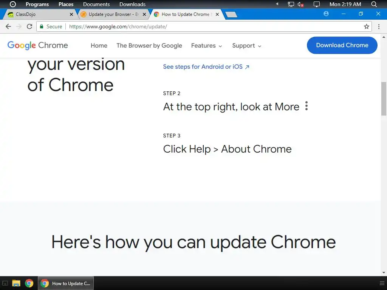Expand hidden tray icons arrow
Image resolution: width=387 pixels, height=290 pixels.
277,4
